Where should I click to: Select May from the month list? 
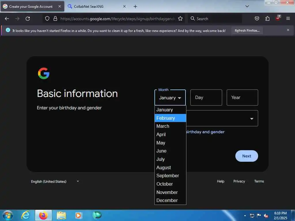point(170,143)
